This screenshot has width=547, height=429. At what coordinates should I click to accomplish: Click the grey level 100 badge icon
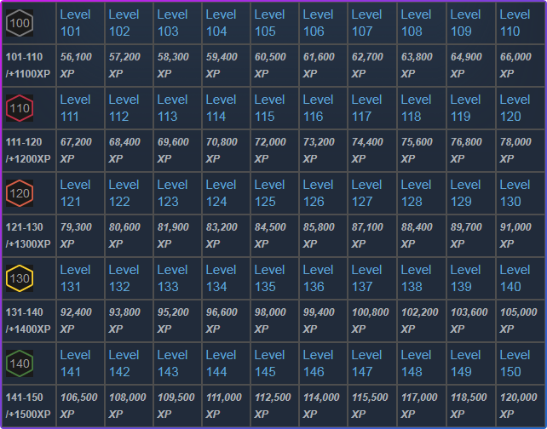(x=19, y=23)
